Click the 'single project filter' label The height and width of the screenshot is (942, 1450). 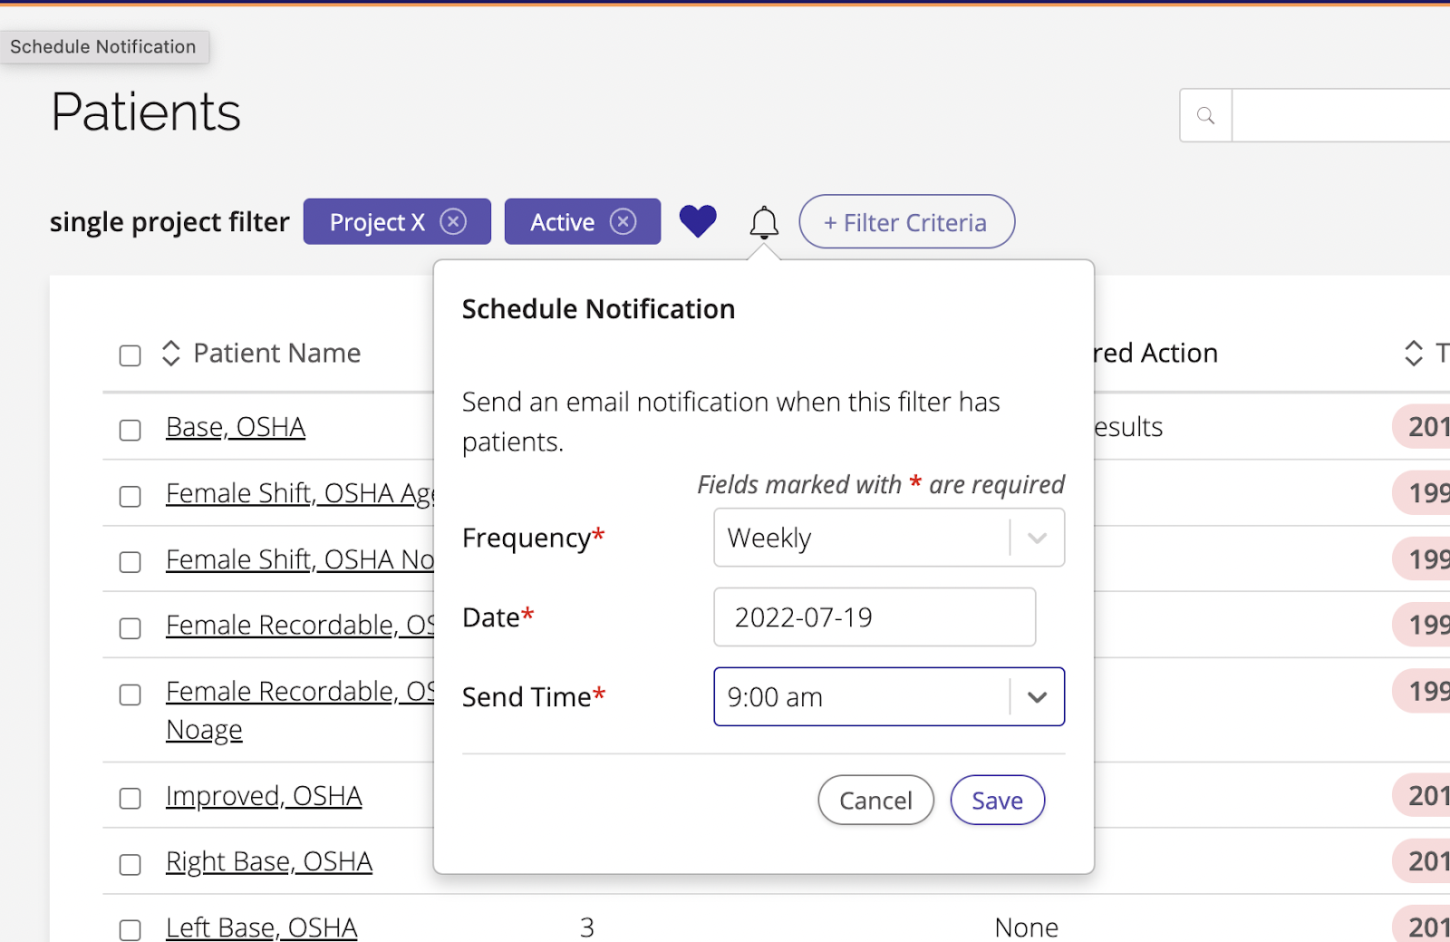click(x=169, y=222)
